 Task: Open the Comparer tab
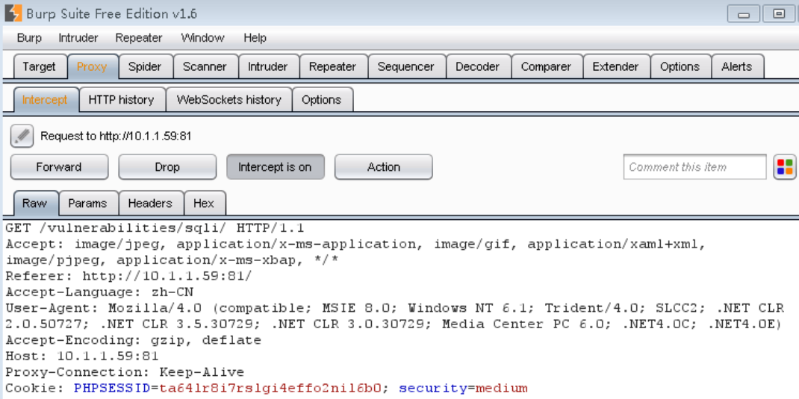coord(547,66)
